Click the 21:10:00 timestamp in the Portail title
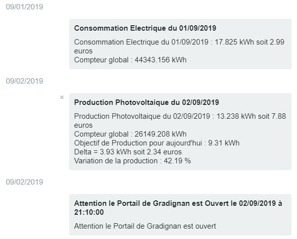 [x=89, y=212]
